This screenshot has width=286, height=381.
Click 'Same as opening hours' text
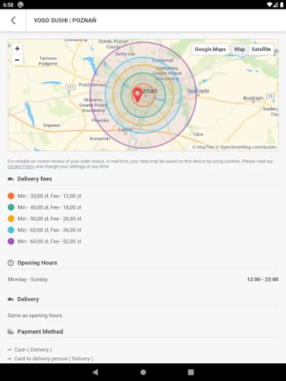(35, 315)
